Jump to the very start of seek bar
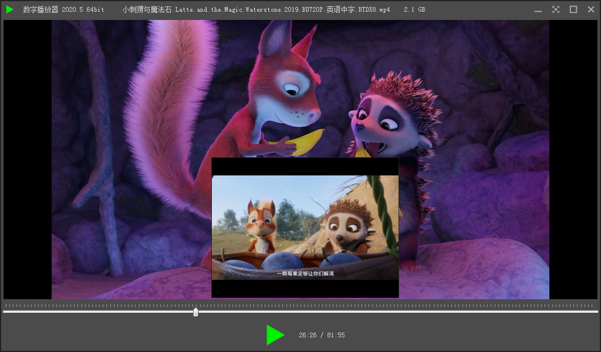Viewport: 601px width, 352px height. 4,312
